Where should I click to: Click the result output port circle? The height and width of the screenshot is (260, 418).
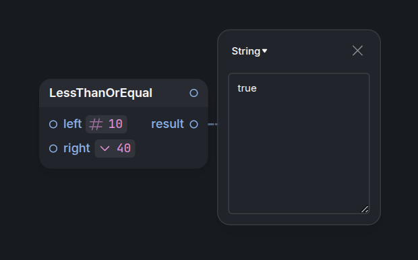click(193, 124)
